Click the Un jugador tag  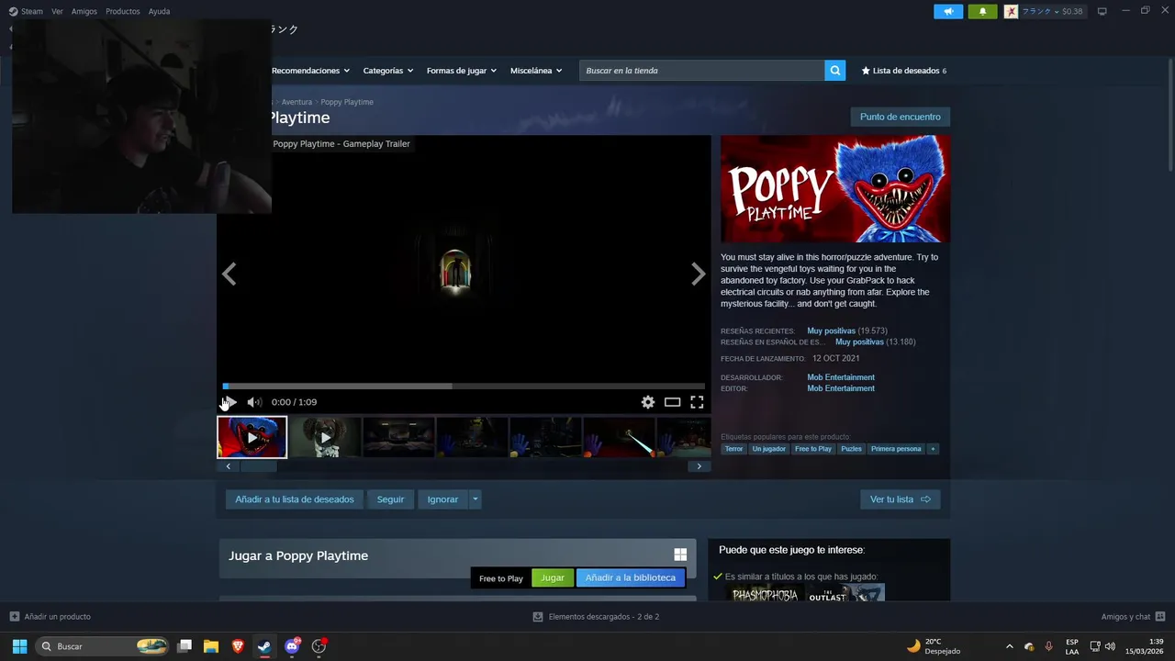click(x=769, y=449)
